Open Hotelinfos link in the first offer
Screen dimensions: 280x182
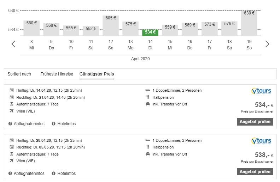[66, 124]
